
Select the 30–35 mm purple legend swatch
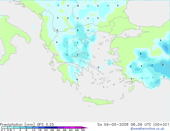pyautogui.click(x=60, y=128)
